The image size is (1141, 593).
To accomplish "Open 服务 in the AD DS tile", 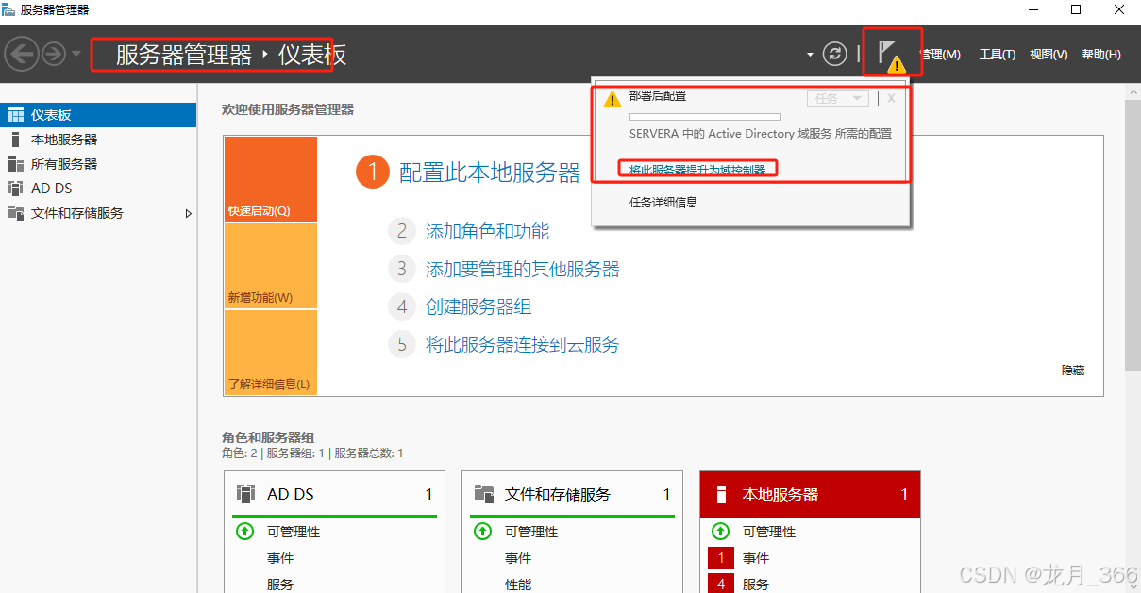I will [x=280, y=585].
